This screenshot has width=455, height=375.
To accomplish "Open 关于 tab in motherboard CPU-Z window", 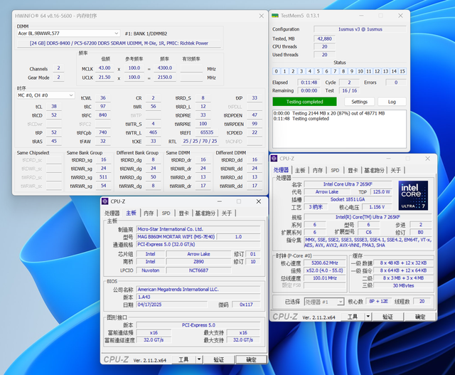I will point(226,213).
